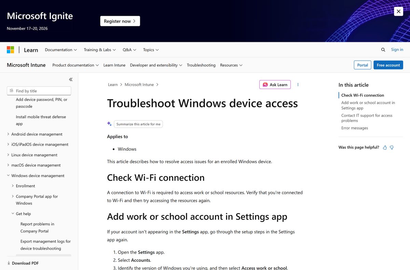Click the sparkle AI summary icon
This screenshot has width=410, height=270.
[x=109, y=124]
